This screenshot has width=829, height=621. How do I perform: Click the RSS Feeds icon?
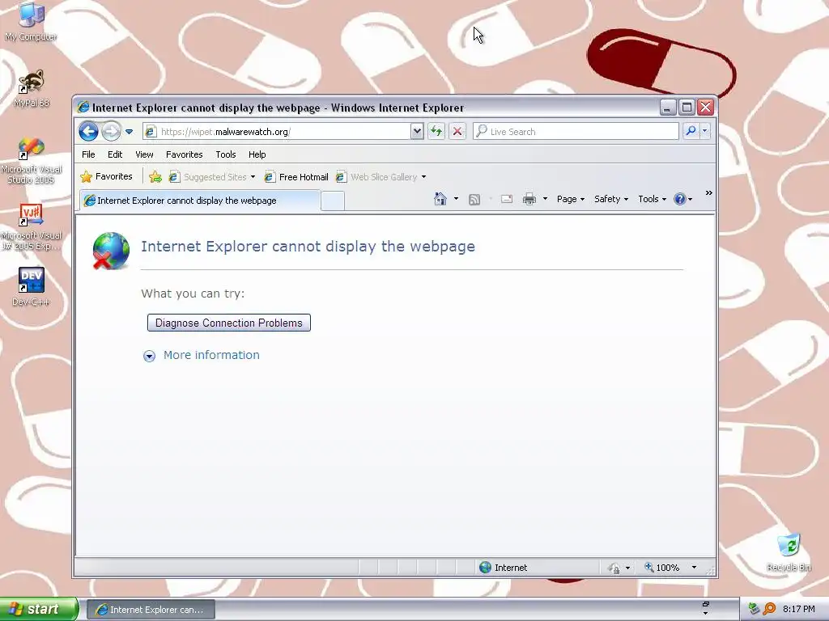[474, 199]
